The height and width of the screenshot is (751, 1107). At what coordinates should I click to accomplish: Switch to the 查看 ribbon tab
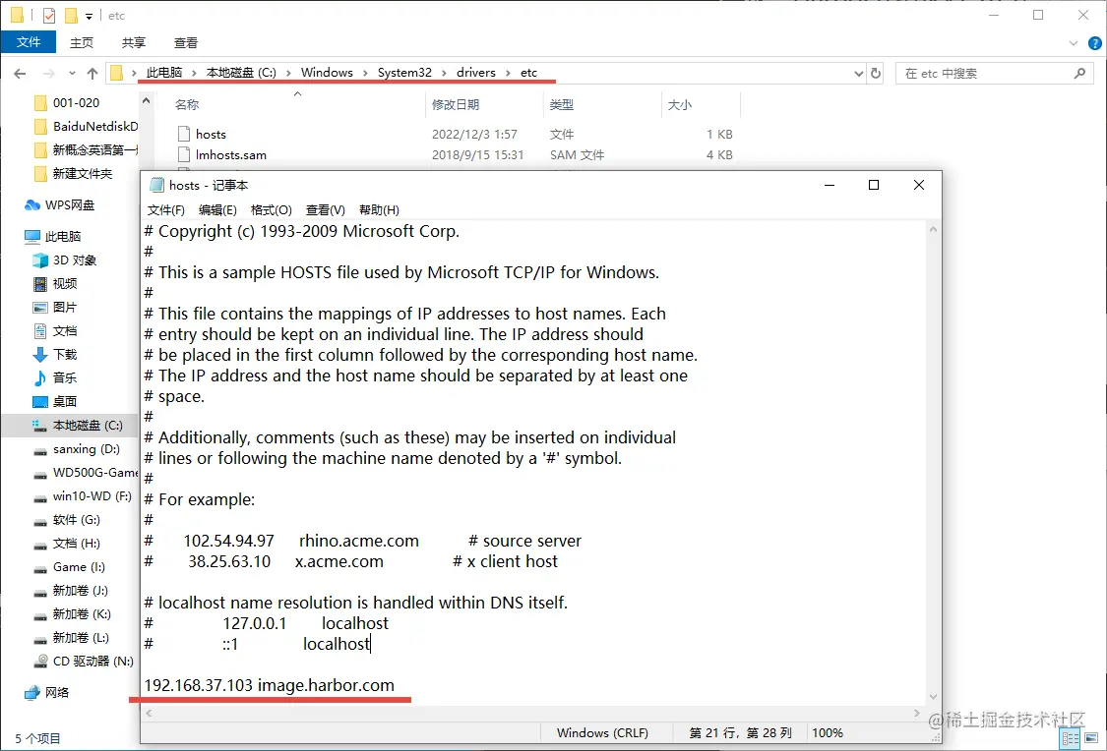(x=186, y=42)
